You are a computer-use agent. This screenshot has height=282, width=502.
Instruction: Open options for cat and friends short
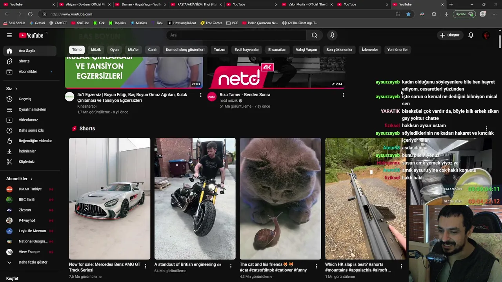coord(316,266)
